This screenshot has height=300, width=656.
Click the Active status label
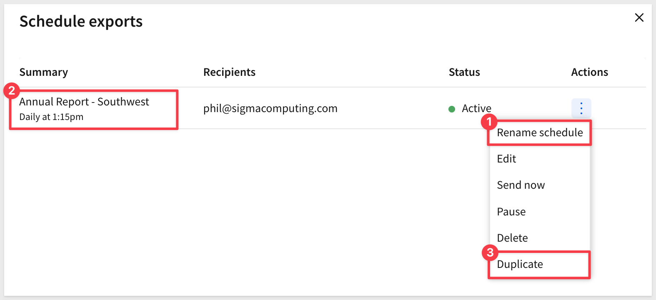pyautogui.click(x=476, y=108)
